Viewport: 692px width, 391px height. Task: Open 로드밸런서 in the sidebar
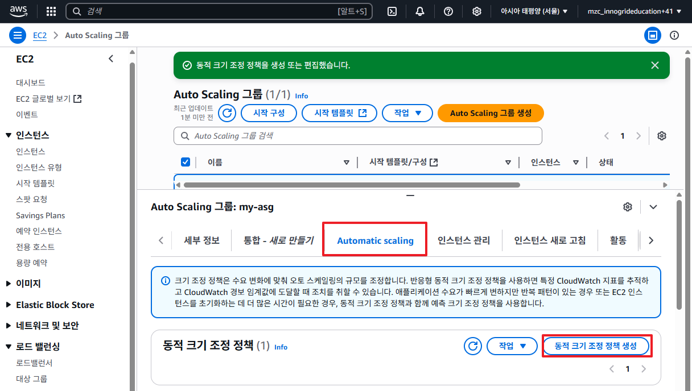pyautogui.click(x=34, y=363)
